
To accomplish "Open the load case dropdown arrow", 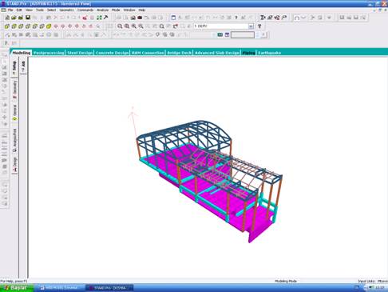I will [251, 26].
